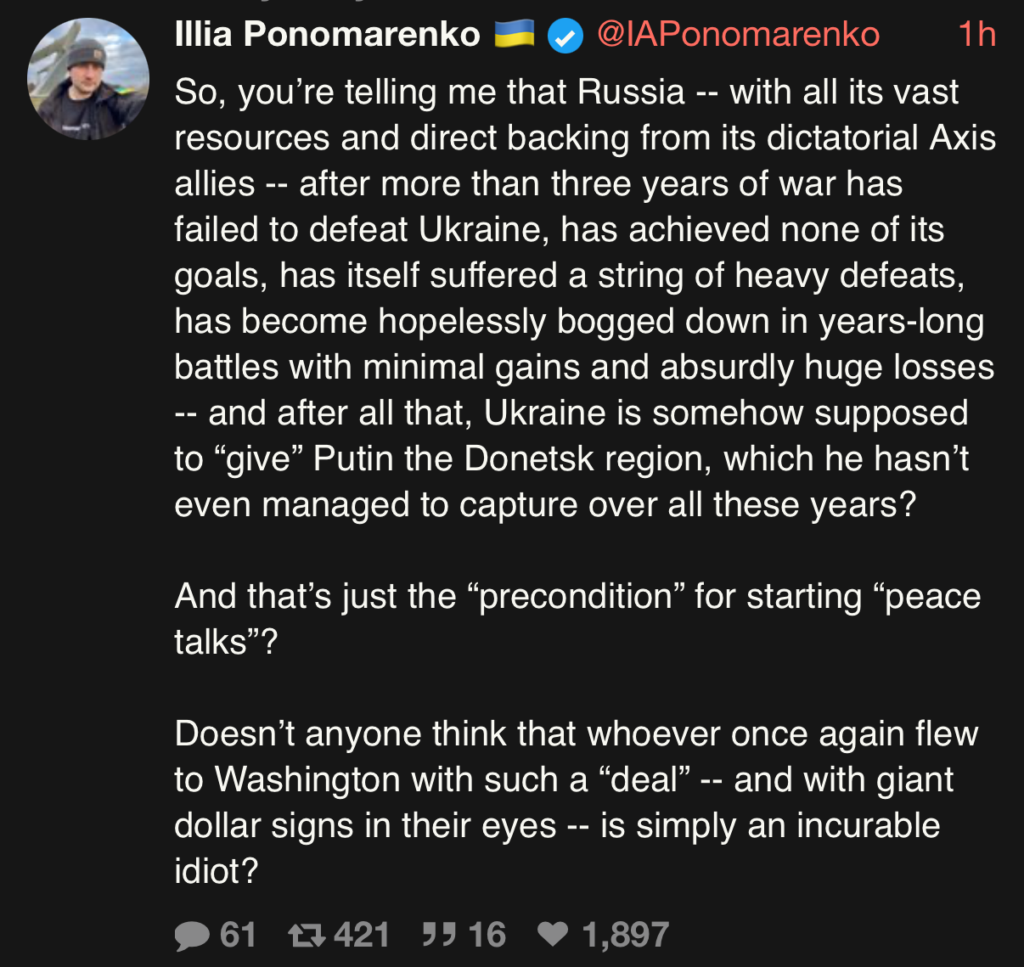Click the Ukraine flag emoji beside the name
Image resolution: width=1024 pixels, height=967 pixels.
[x=514, y=35]
